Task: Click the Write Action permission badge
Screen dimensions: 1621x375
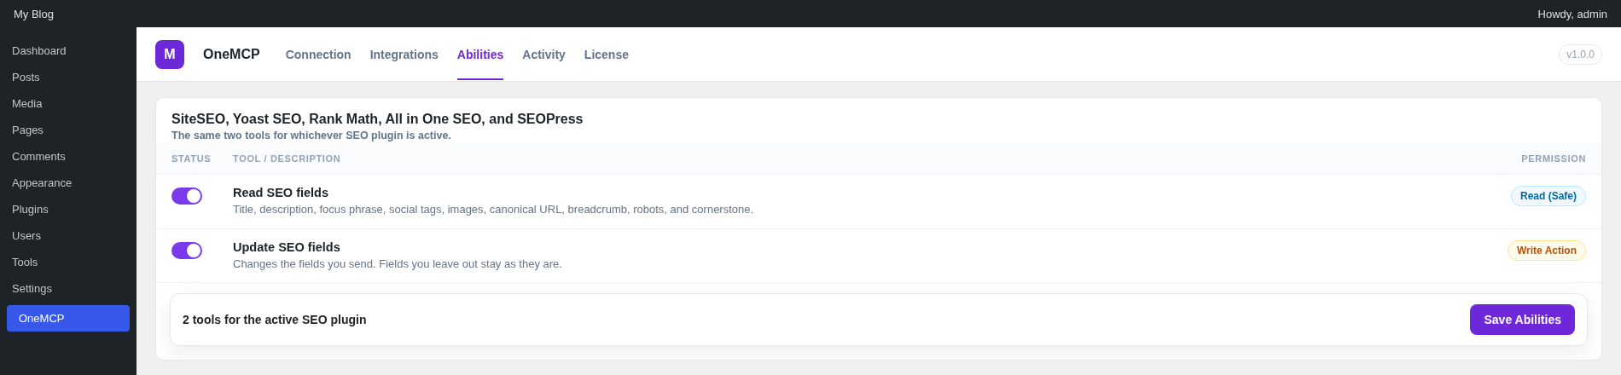Action: 1547,251
